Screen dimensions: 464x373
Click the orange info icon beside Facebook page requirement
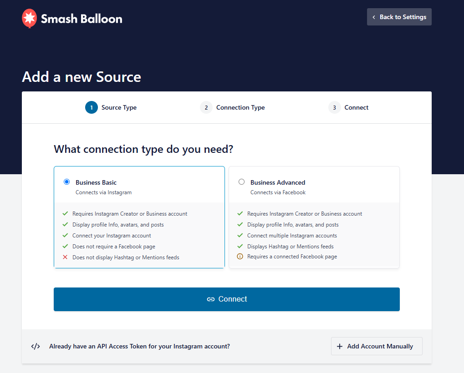[240, 257]
